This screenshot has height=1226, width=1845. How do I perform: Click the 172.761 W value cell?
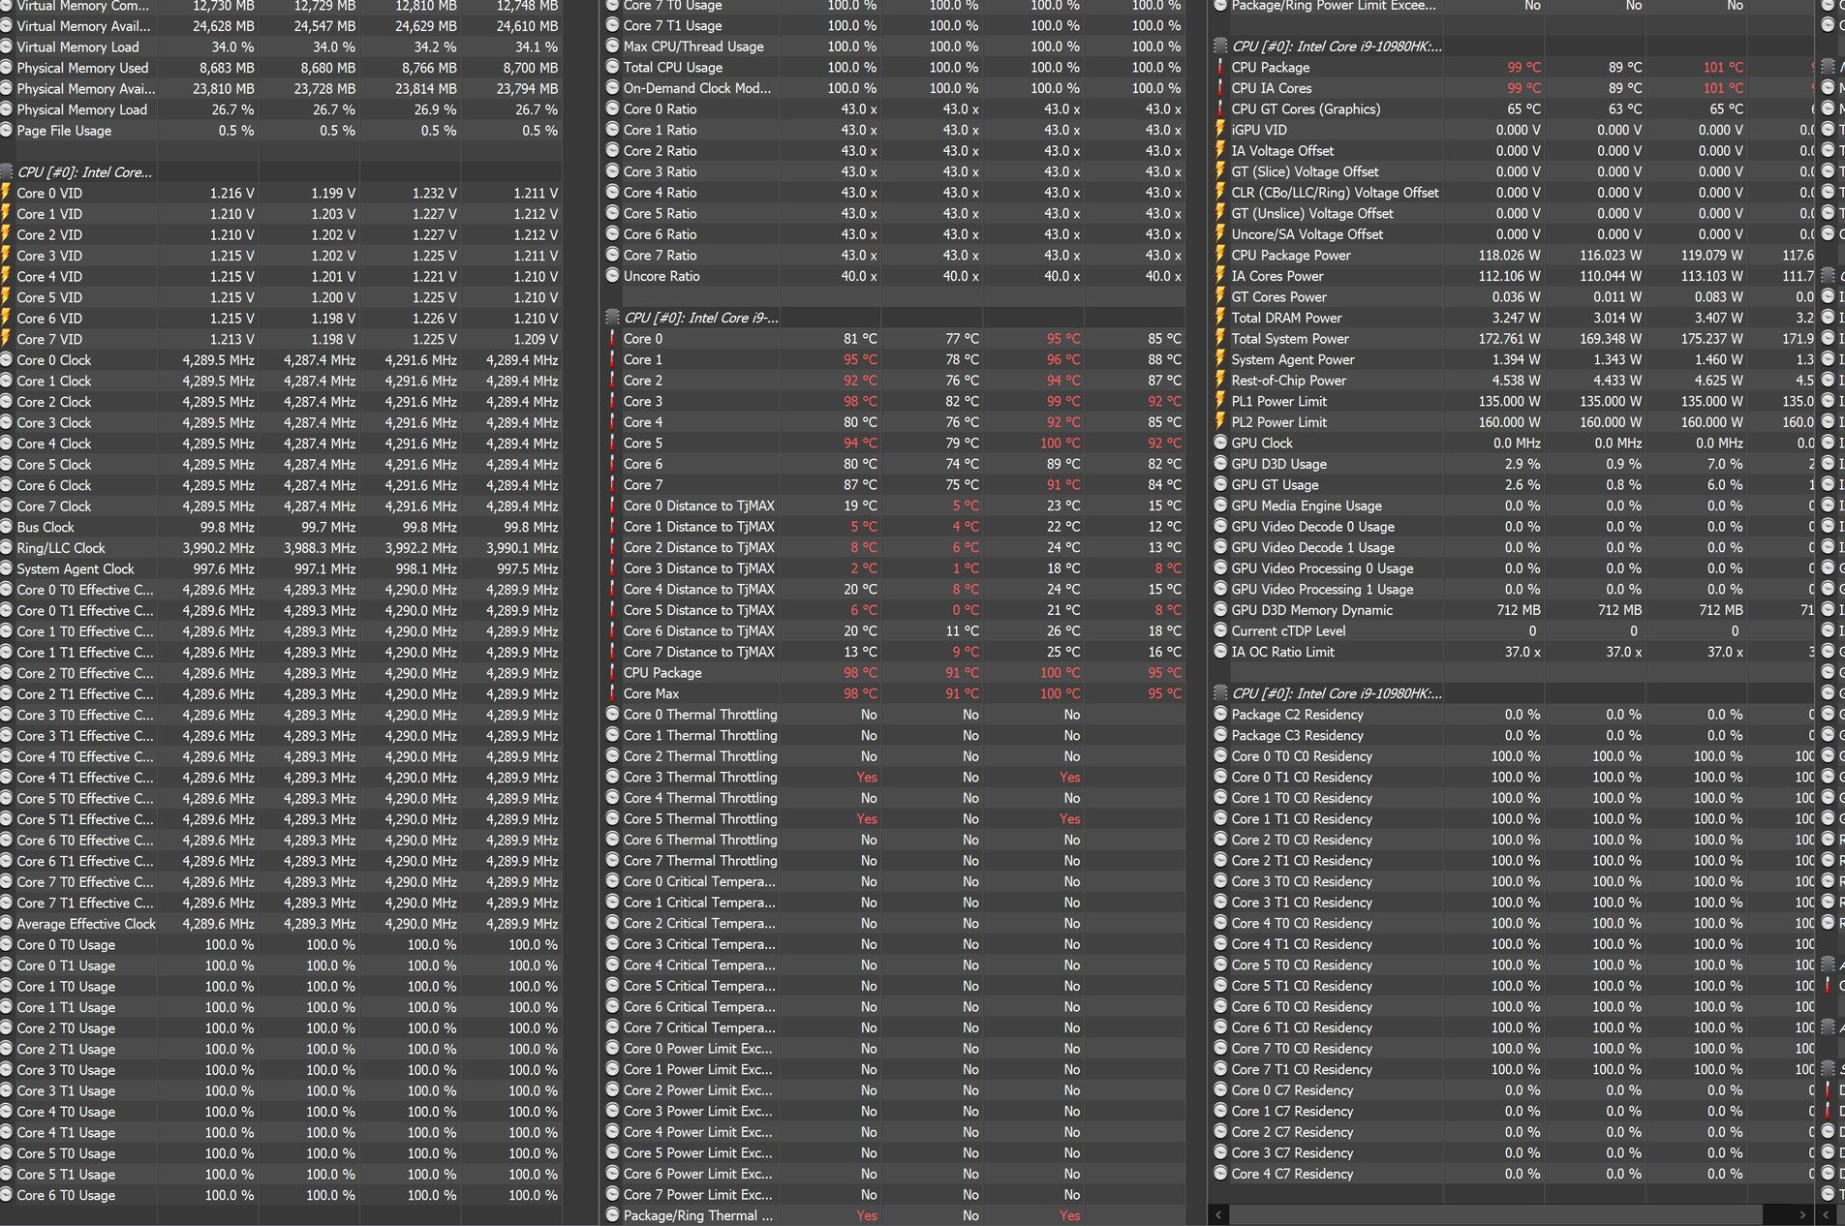1509,339
